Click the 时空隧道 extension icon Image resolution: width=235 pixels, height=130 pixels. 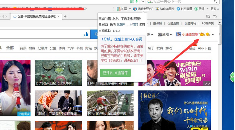pos(178,9)
